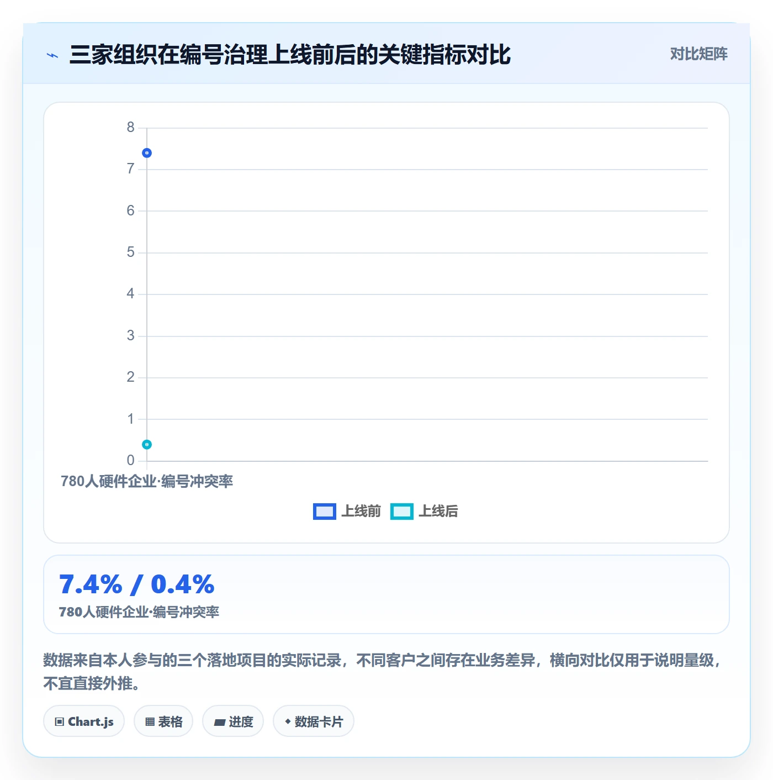Toggle the 上线后 legend item

(424, 512)
